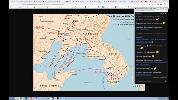Open the red Opera-style extension icon
The image size is (178, 100).
[155, 4]
